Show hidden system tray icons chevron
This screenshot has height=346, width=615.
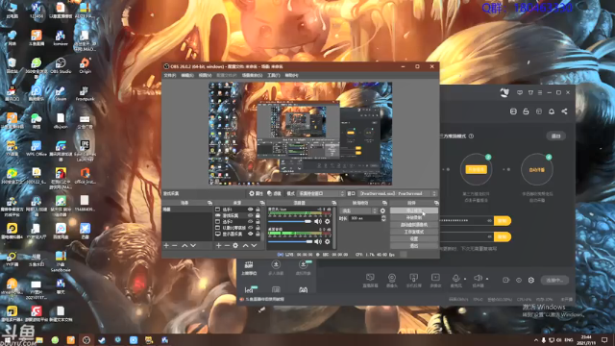[x=536, y=339]
